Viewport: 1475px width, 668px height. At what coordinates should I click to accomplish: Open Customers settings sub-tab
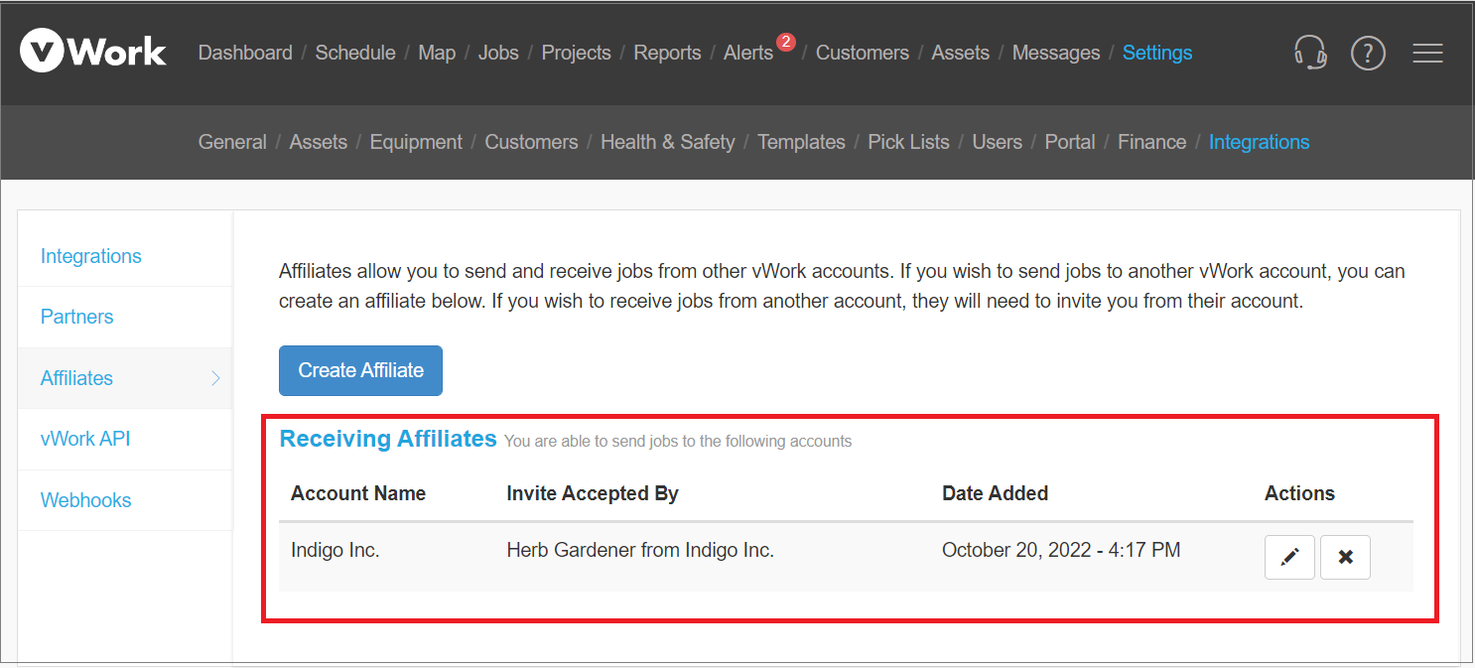pyautogui.click(x=531, y=142)
